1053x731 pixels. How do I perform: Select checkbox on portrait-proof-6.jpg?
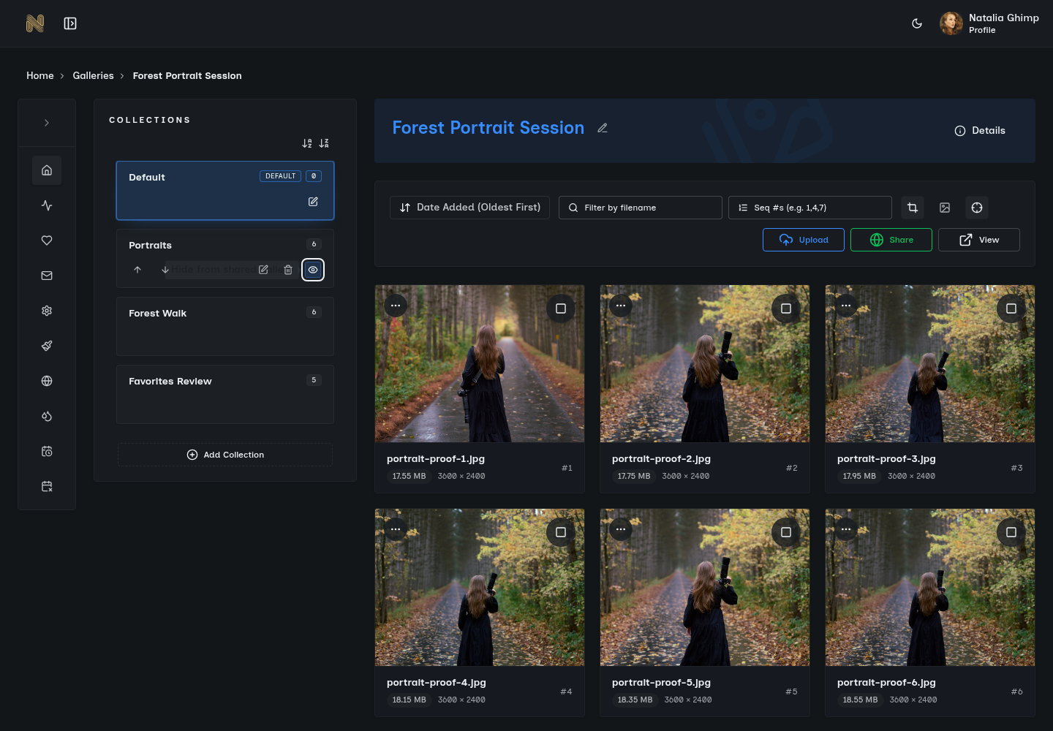coord(1011,532)
